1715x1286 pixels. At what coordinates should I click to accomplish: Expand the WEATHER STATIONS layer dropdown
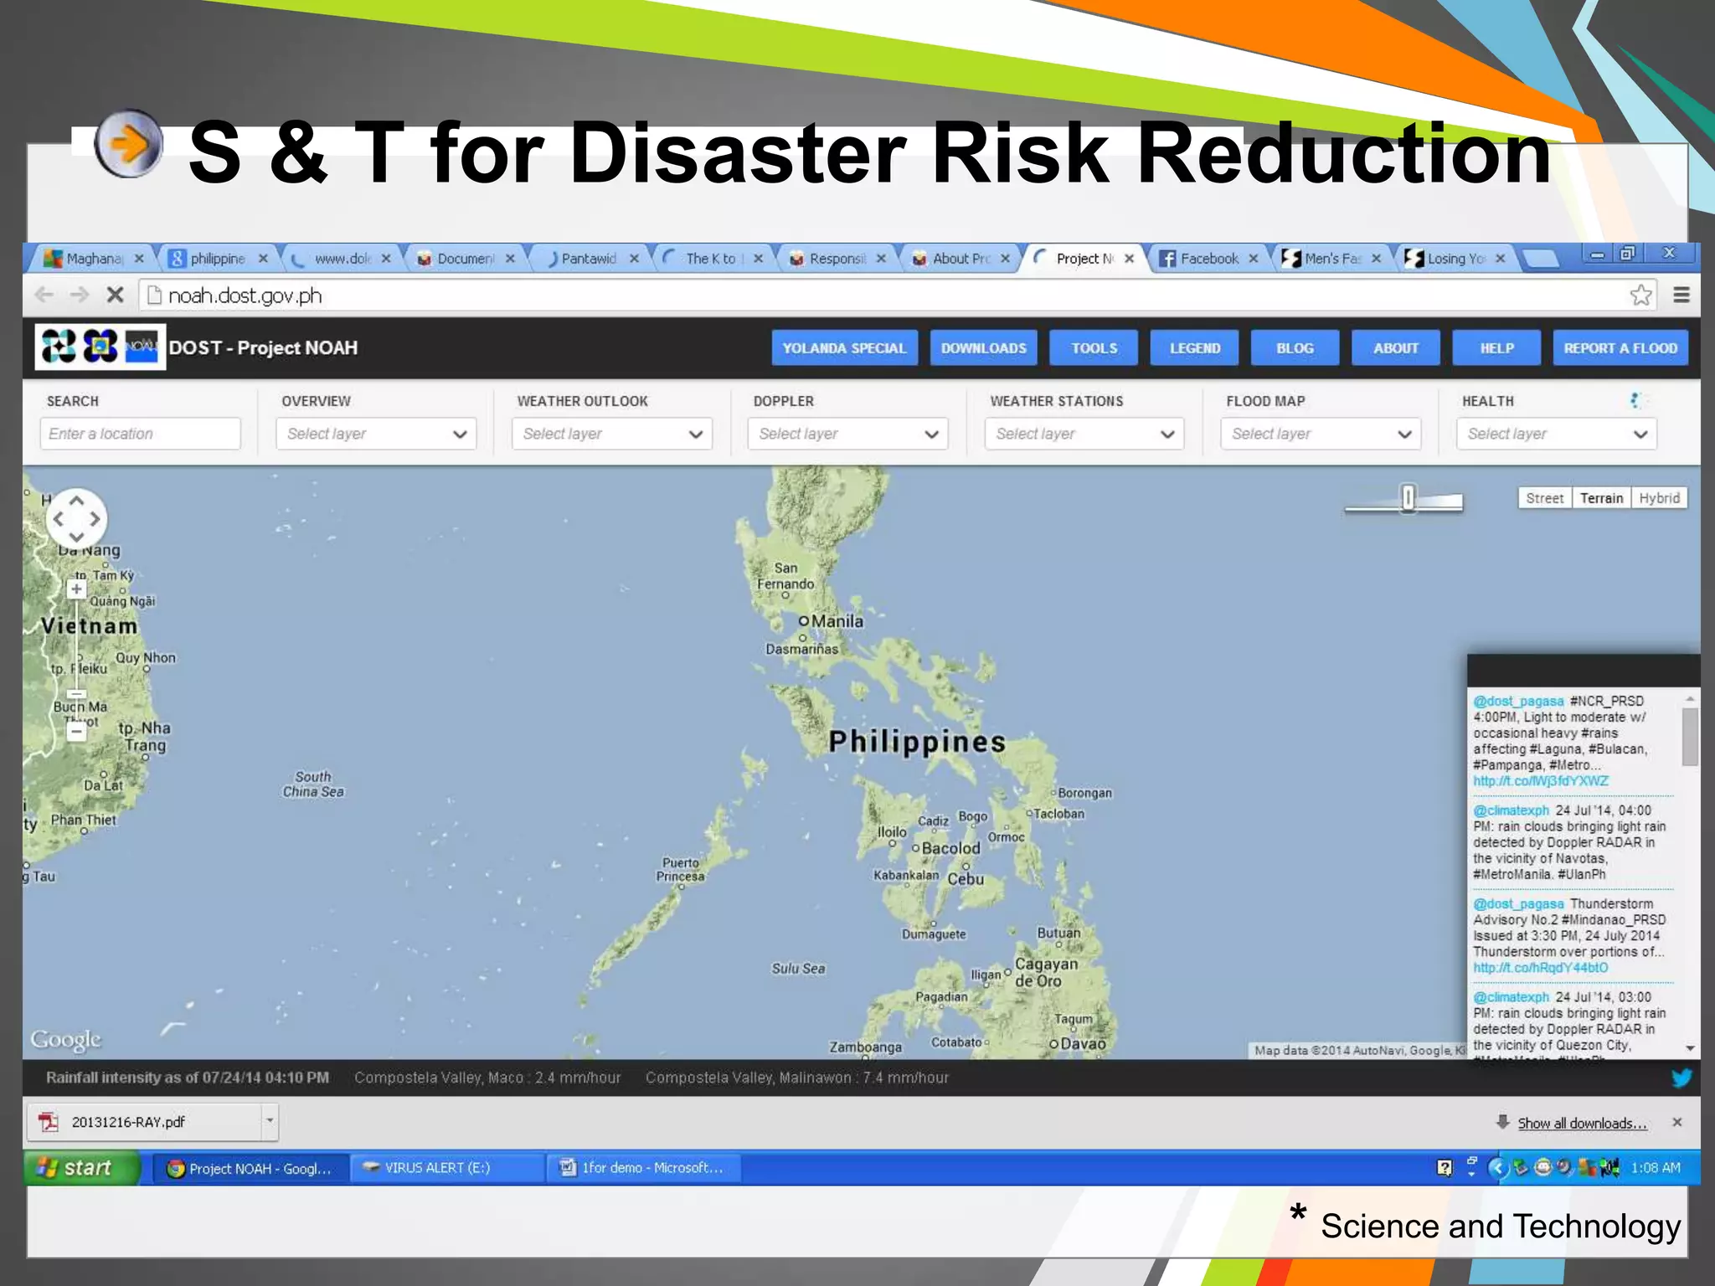click(1084, 434)
